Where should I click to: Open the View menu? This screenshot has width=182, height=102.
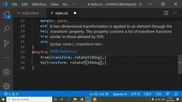[x=54, y=4]
